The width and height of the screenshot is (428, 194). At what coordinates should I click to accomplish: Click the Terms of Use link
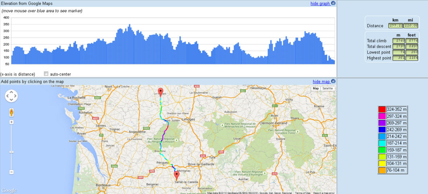tap(303, 193)
